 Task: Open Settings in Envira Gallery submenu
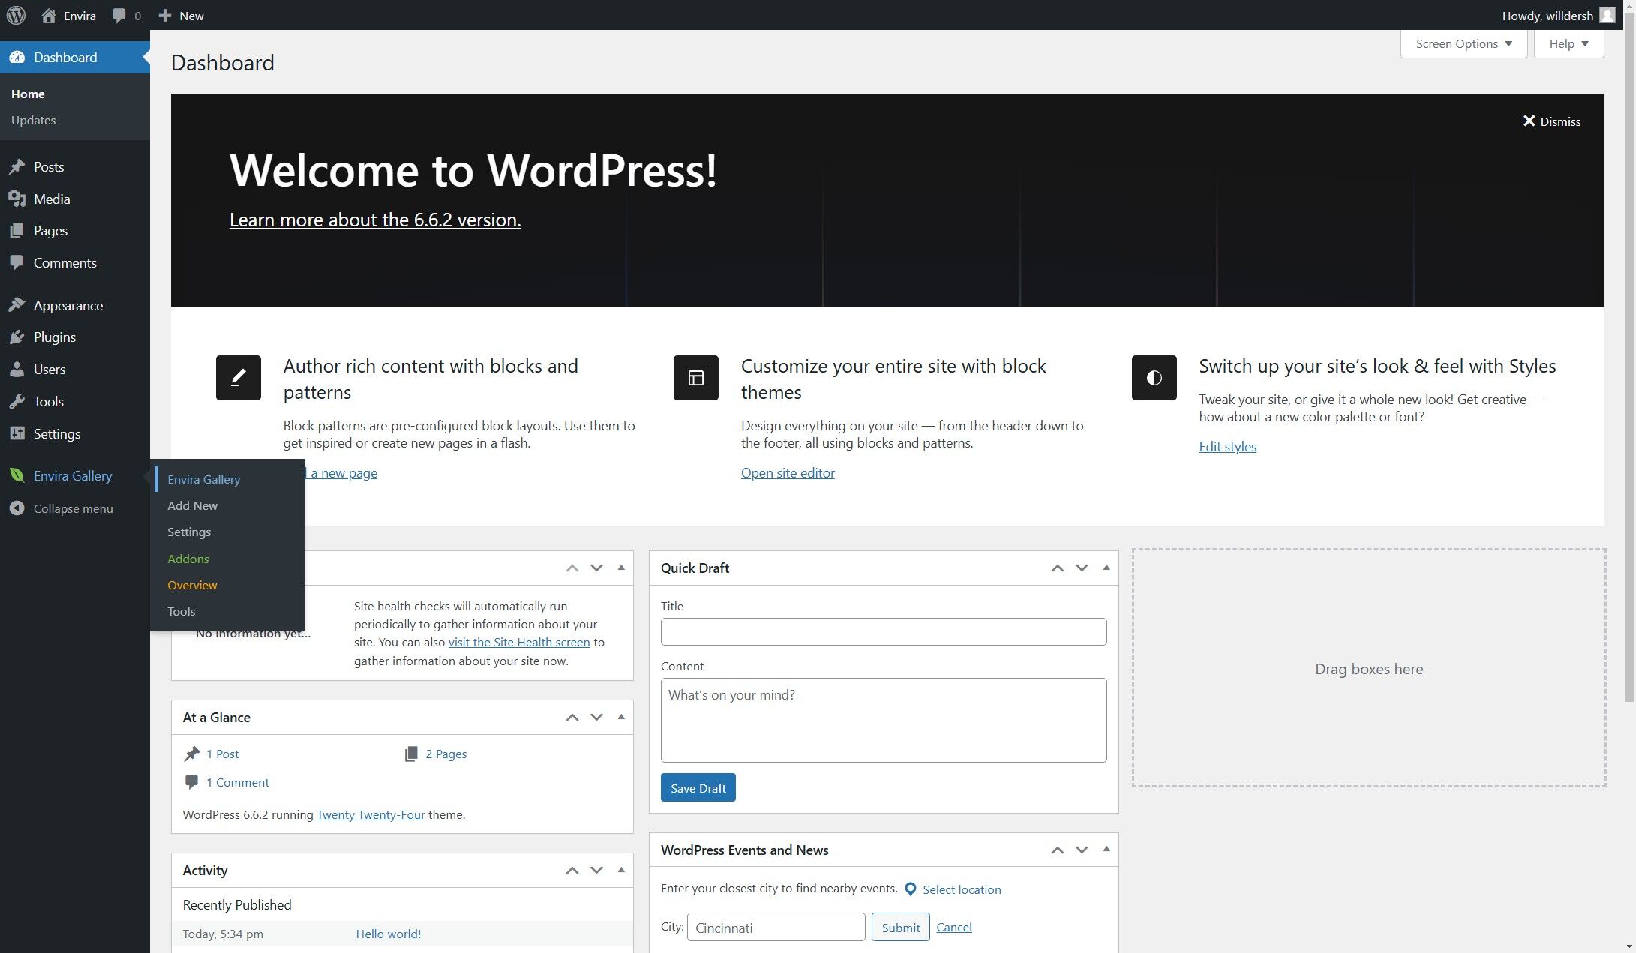click(189, 532)
